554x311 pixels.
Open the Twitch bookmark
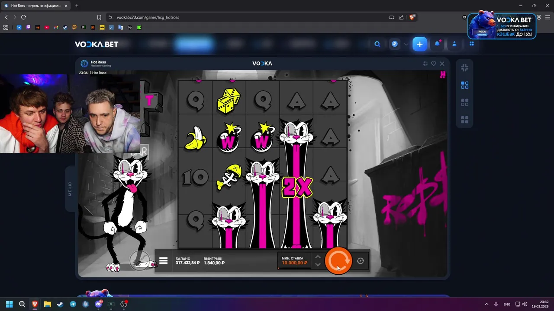coord(29,27)
